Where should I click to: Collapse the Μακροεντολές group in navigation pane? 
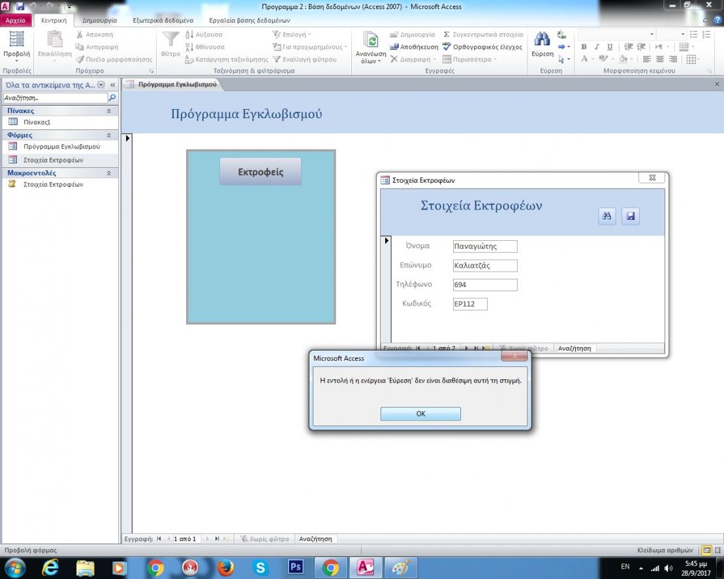tap(108, 174)
